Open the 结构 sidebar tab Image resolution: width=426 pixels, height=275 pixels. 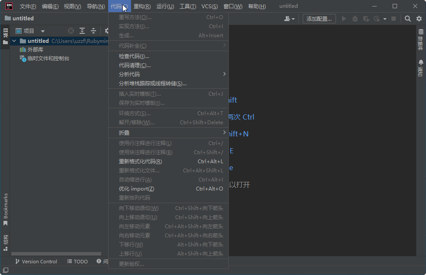pyautogui.click(x=5, y=243)
